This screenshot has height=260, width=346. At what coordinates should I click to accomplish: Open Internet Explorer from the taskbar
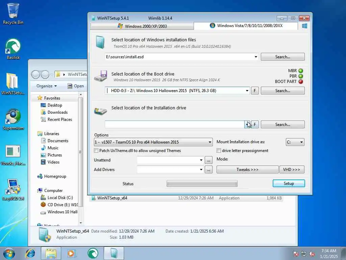point(30,253)
